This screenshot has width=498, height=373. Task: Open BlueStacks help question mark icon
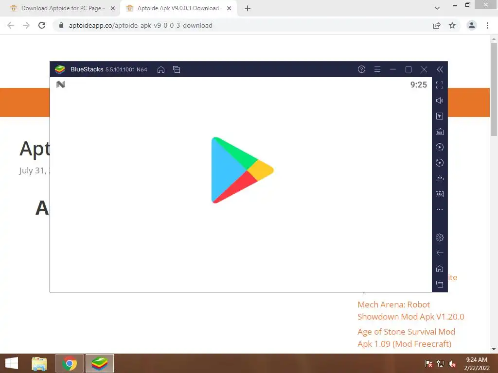point(361,69)
